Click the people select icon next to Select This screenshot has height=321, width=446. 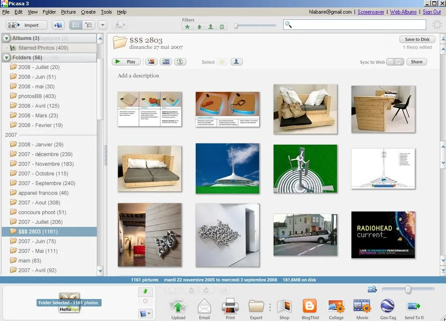click(236, 62)
